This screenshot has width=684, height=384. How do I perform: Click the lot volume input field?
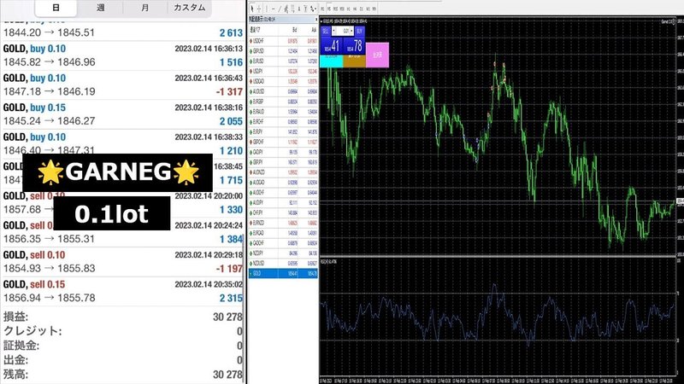[343, 31]
